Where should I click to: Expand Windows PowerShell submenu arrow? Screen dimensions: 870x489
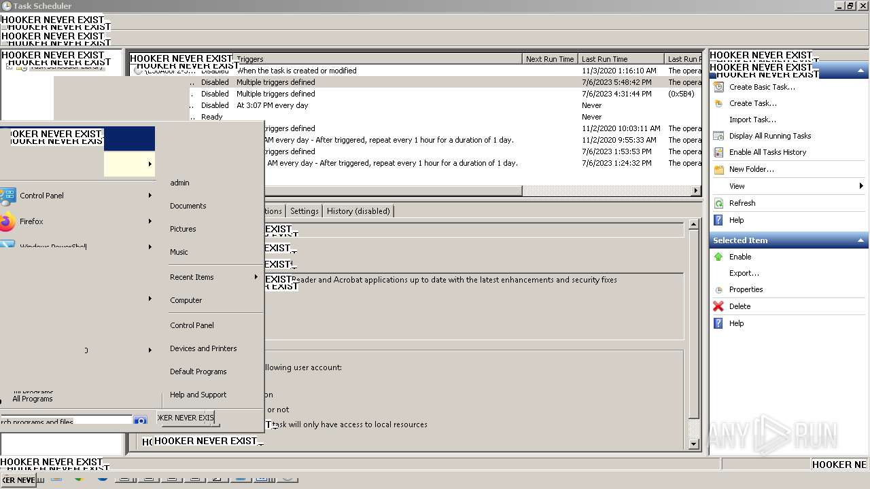click(150, 247)
